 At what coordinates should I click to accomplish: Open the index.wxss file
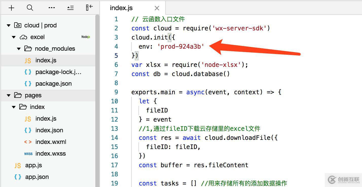(x=50, y=154)
